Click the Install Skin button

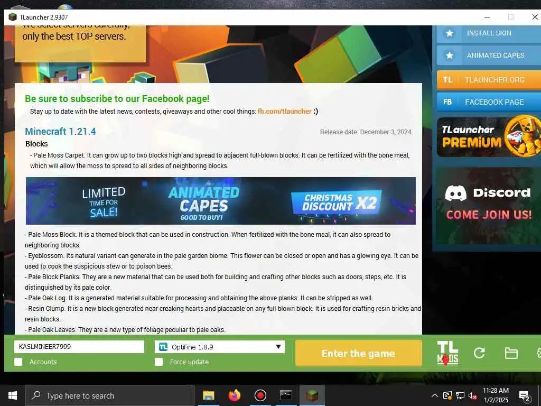(489, 33)
